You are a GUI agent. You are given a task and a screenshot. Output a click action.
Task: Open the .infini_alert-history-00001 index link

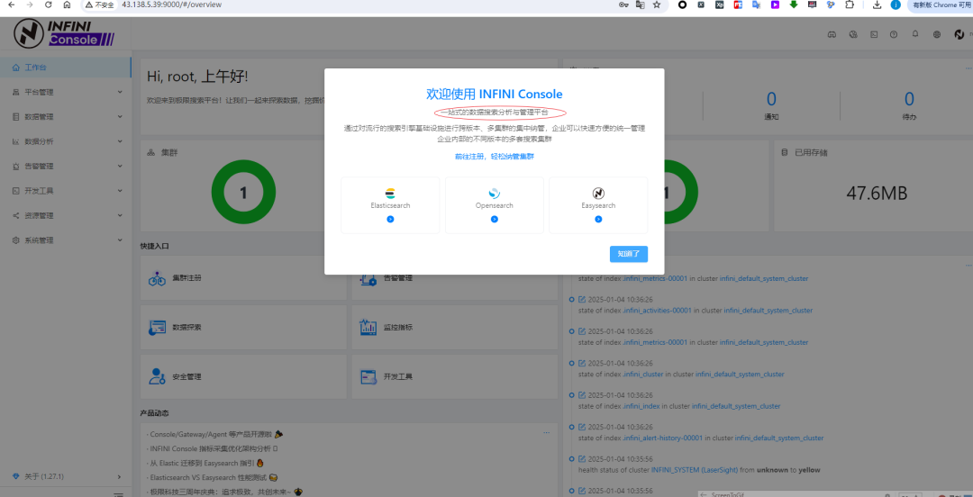(662, 438)
